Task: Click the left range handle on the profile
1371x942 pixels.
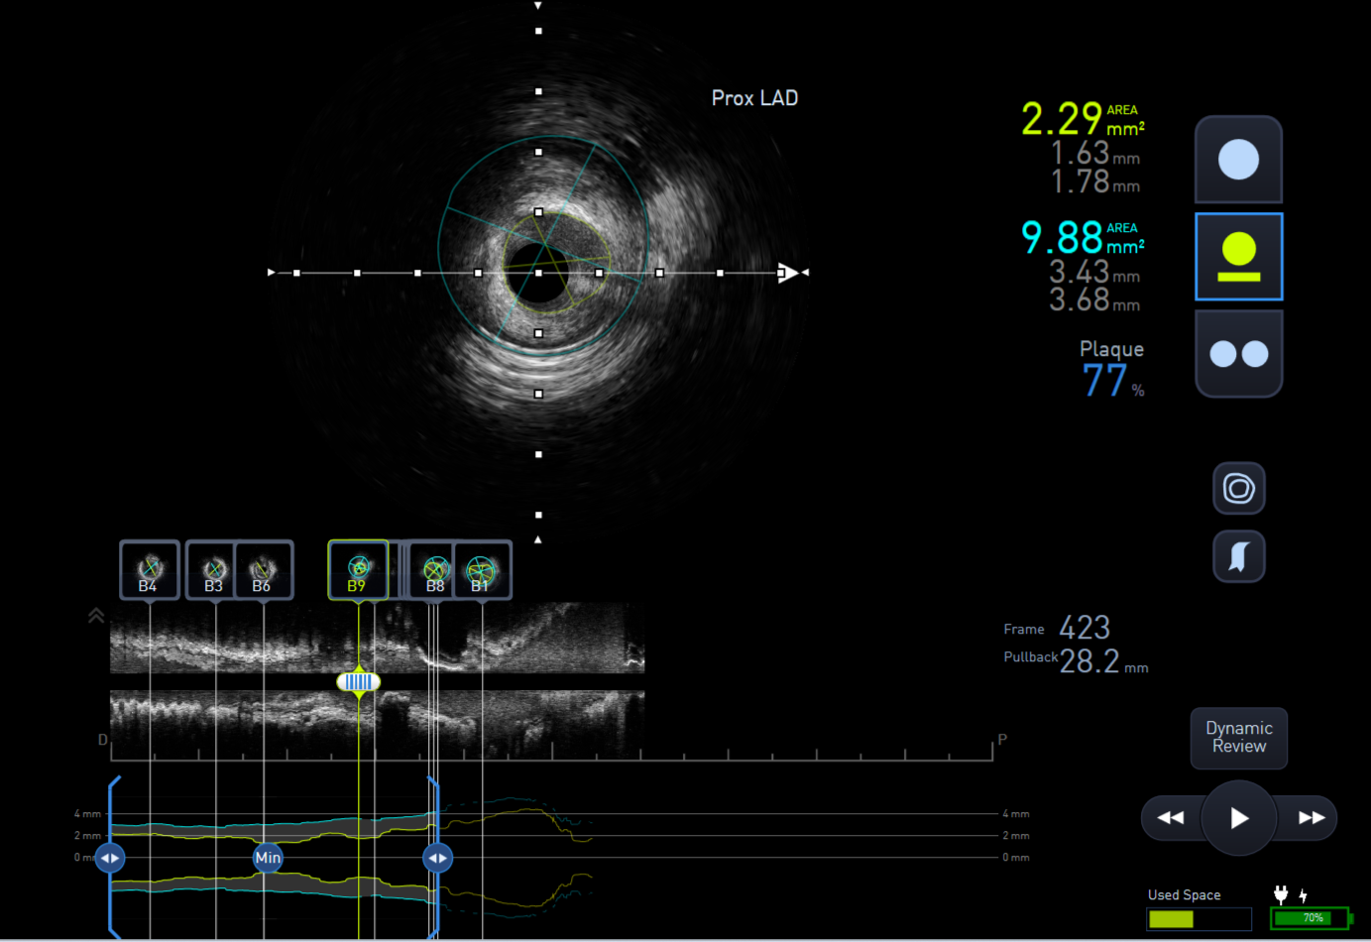Action: [x=110, y=858]
